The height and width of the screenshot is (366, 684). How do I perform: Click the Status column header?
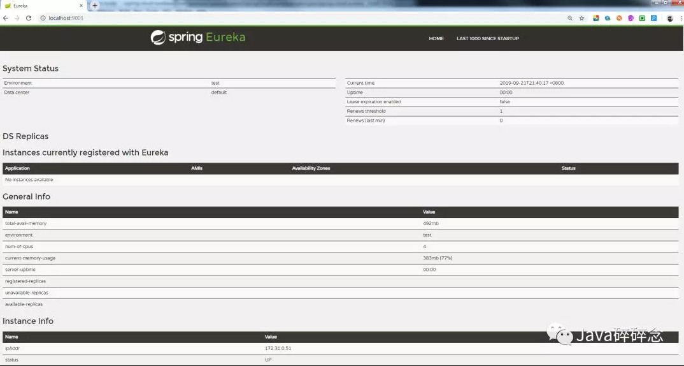(x=568, y=168)
